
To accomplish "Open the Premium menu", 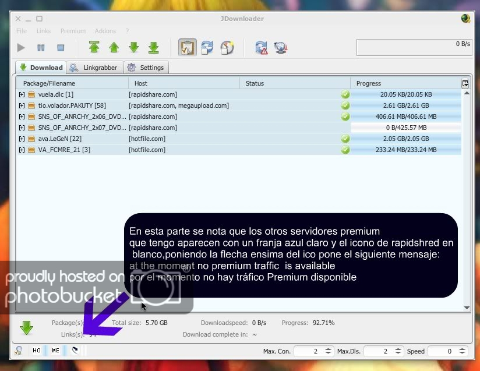I will pos(73,31).
